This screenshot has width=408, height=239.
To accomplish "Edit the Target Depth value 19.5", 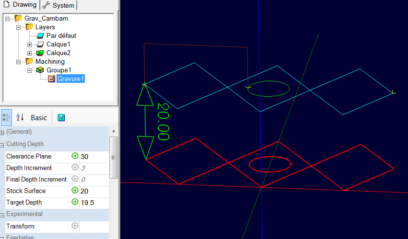I will (94, 203).
